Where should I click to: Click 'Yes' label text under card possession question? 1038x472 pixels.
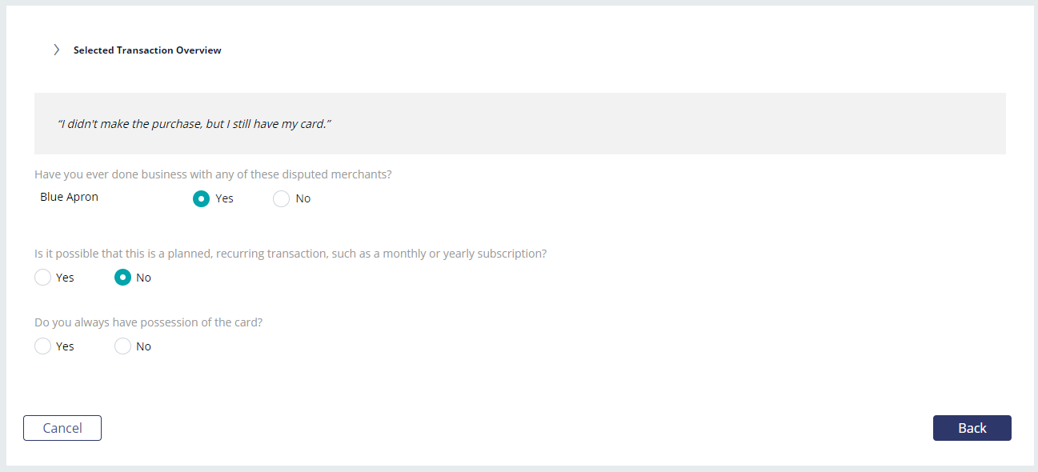pos(65,346)
